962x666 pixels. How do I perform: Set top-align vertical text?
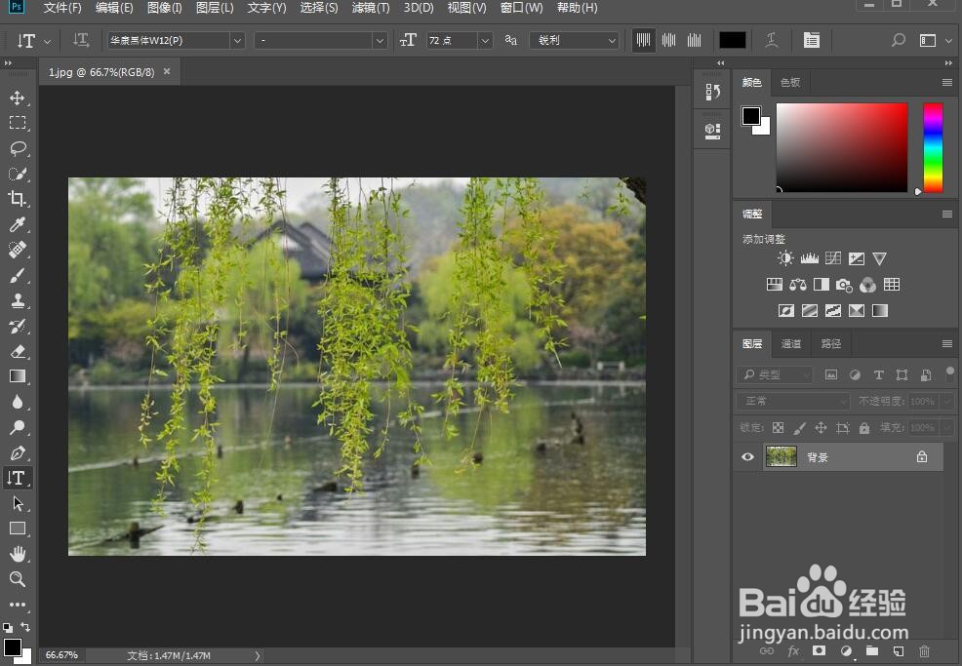[x=643, y=41]
